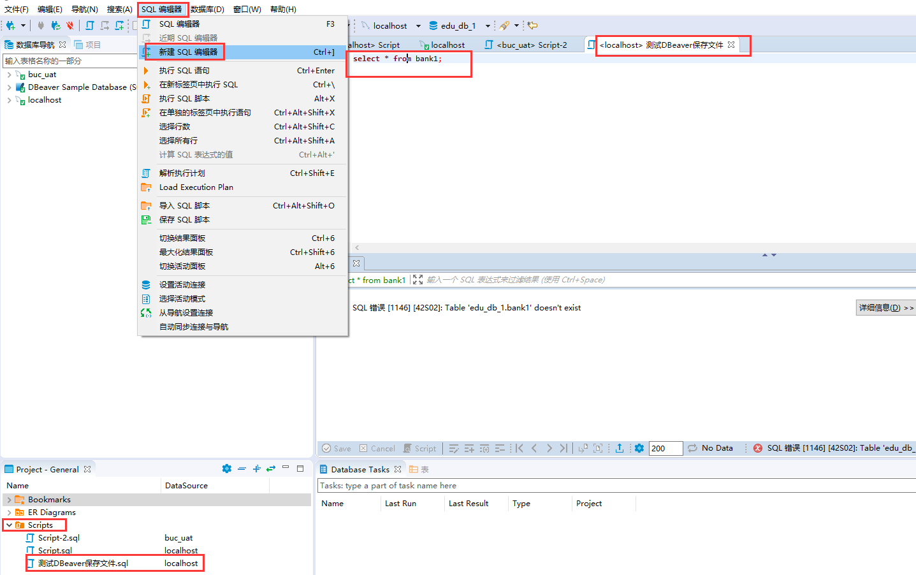Choose 保存 SQL 脚本 menu entry
Screen dimensions: 916x575
point(243,220)
